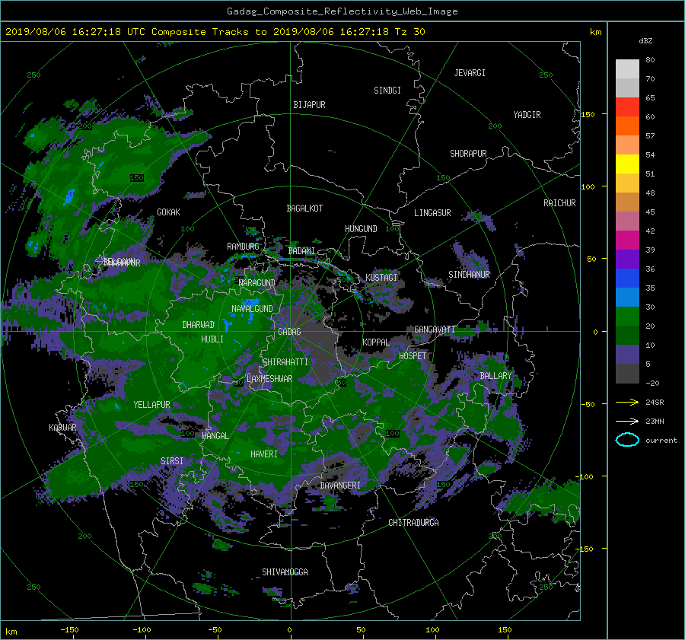The image size is (685, 640).
Task: Click the JEVARGI city label
Action: [470, 73]
